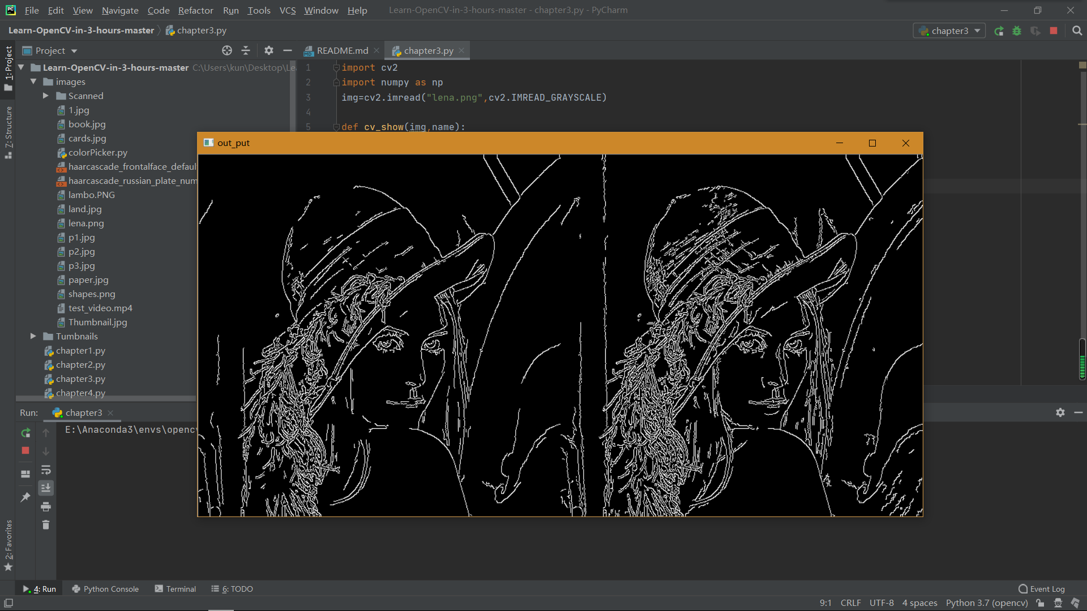This screenshot has width=1087, height=611.
Task: Start debugging with the bug icon
Action: pos(1017,31)
